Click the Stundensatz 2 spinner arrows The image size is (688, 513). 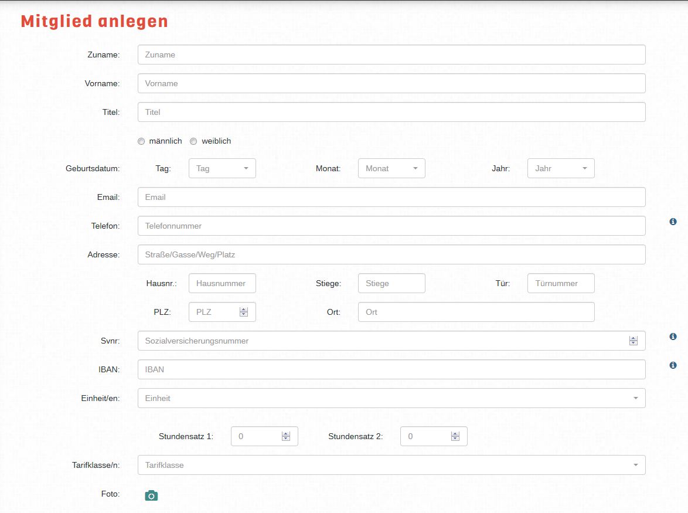[455, 436]
